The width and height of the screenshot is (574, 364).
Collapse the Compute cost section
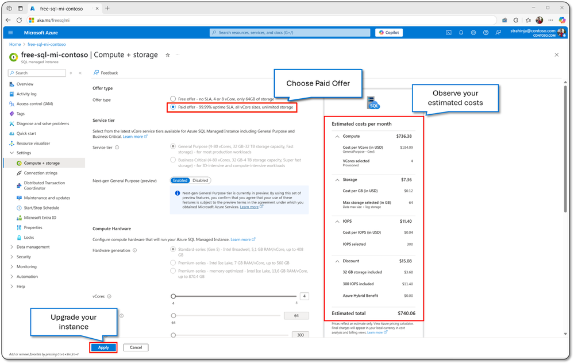click(337, 137)
